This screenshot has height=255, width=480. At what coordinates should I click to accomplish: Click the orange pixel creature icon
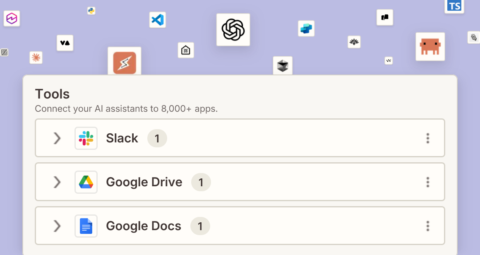tap(430, 46)
